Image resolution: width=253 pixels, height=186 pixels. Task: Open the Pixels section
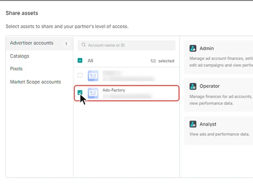(x=16, y=69)
